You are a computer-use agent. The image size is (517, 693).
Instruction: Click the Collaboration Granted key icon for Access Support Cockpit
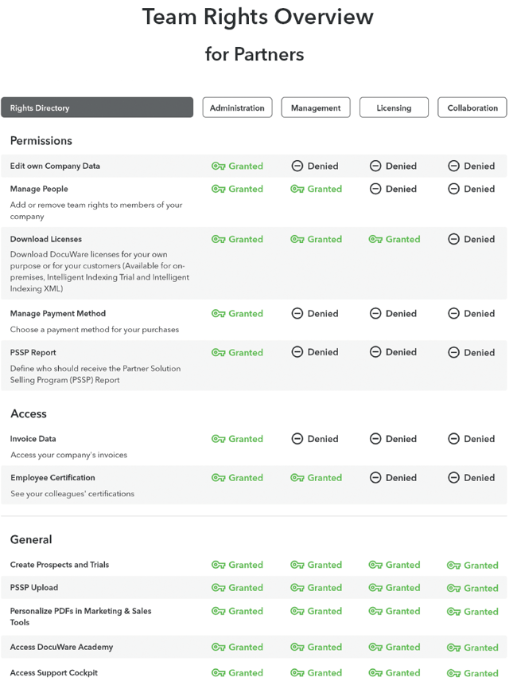453,674
